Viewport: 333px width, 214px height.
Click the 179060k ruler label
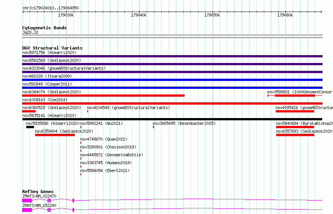[285, 15]
